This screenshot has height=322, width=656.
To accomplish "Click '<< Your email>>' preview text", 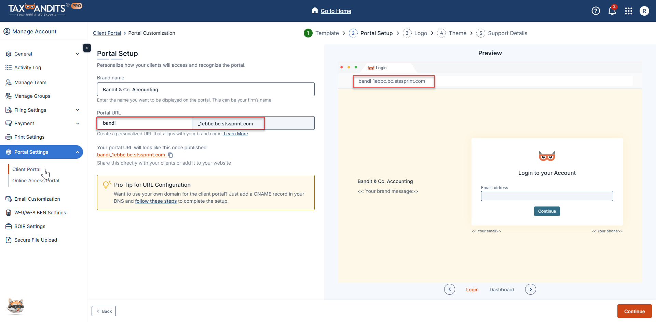I will (486, 231).
